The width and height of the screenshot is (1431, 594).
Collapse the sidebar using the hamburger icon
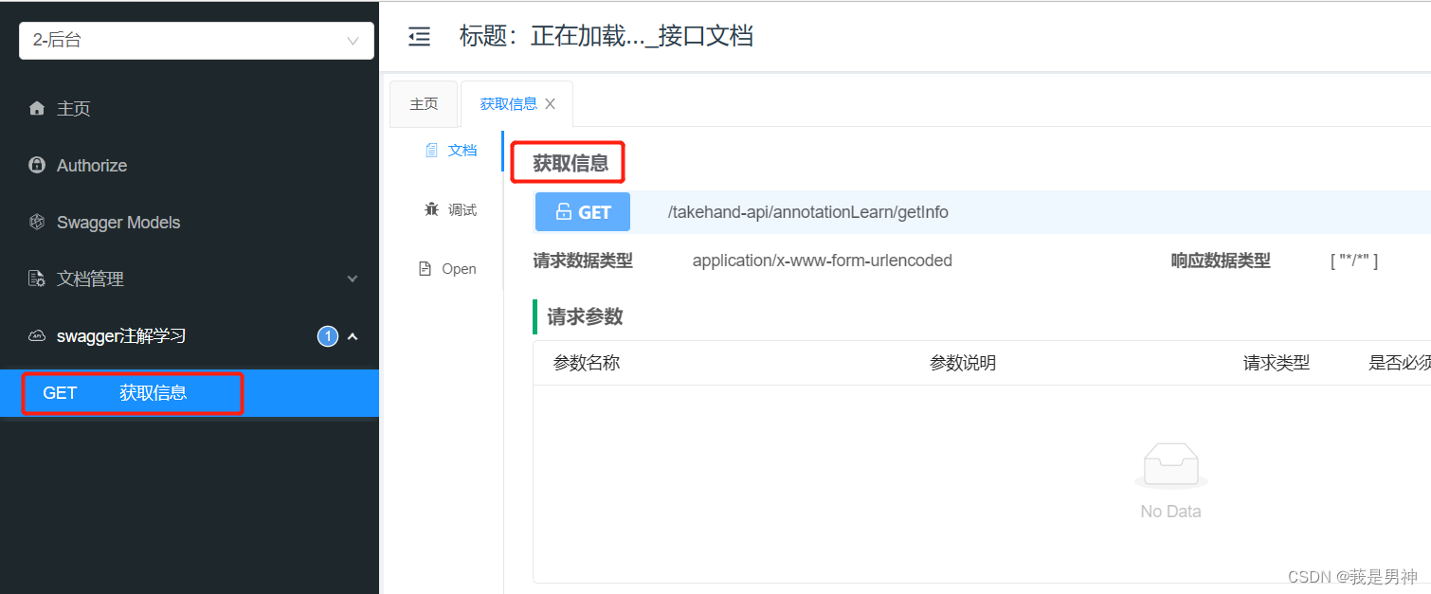[x=419, y=36]
